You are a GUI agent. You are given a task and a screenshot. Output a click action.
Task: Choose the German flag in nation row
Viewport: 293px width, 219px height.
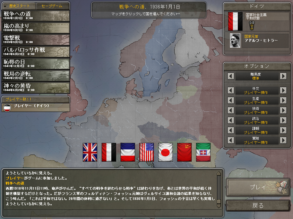point(109,152)
